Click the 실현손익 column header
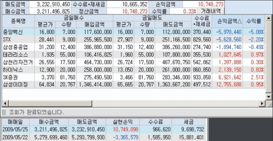 pyautogui.click(x=123, y=122)
